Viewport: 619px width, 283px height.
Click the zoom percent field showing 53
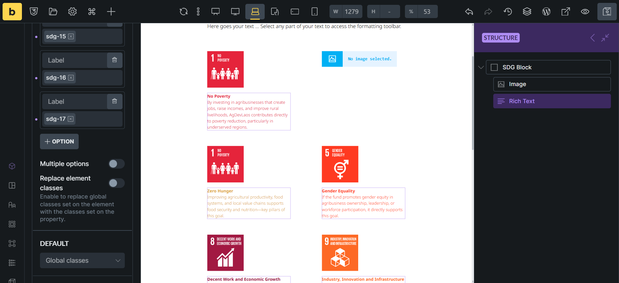click(x=427, y=12)
